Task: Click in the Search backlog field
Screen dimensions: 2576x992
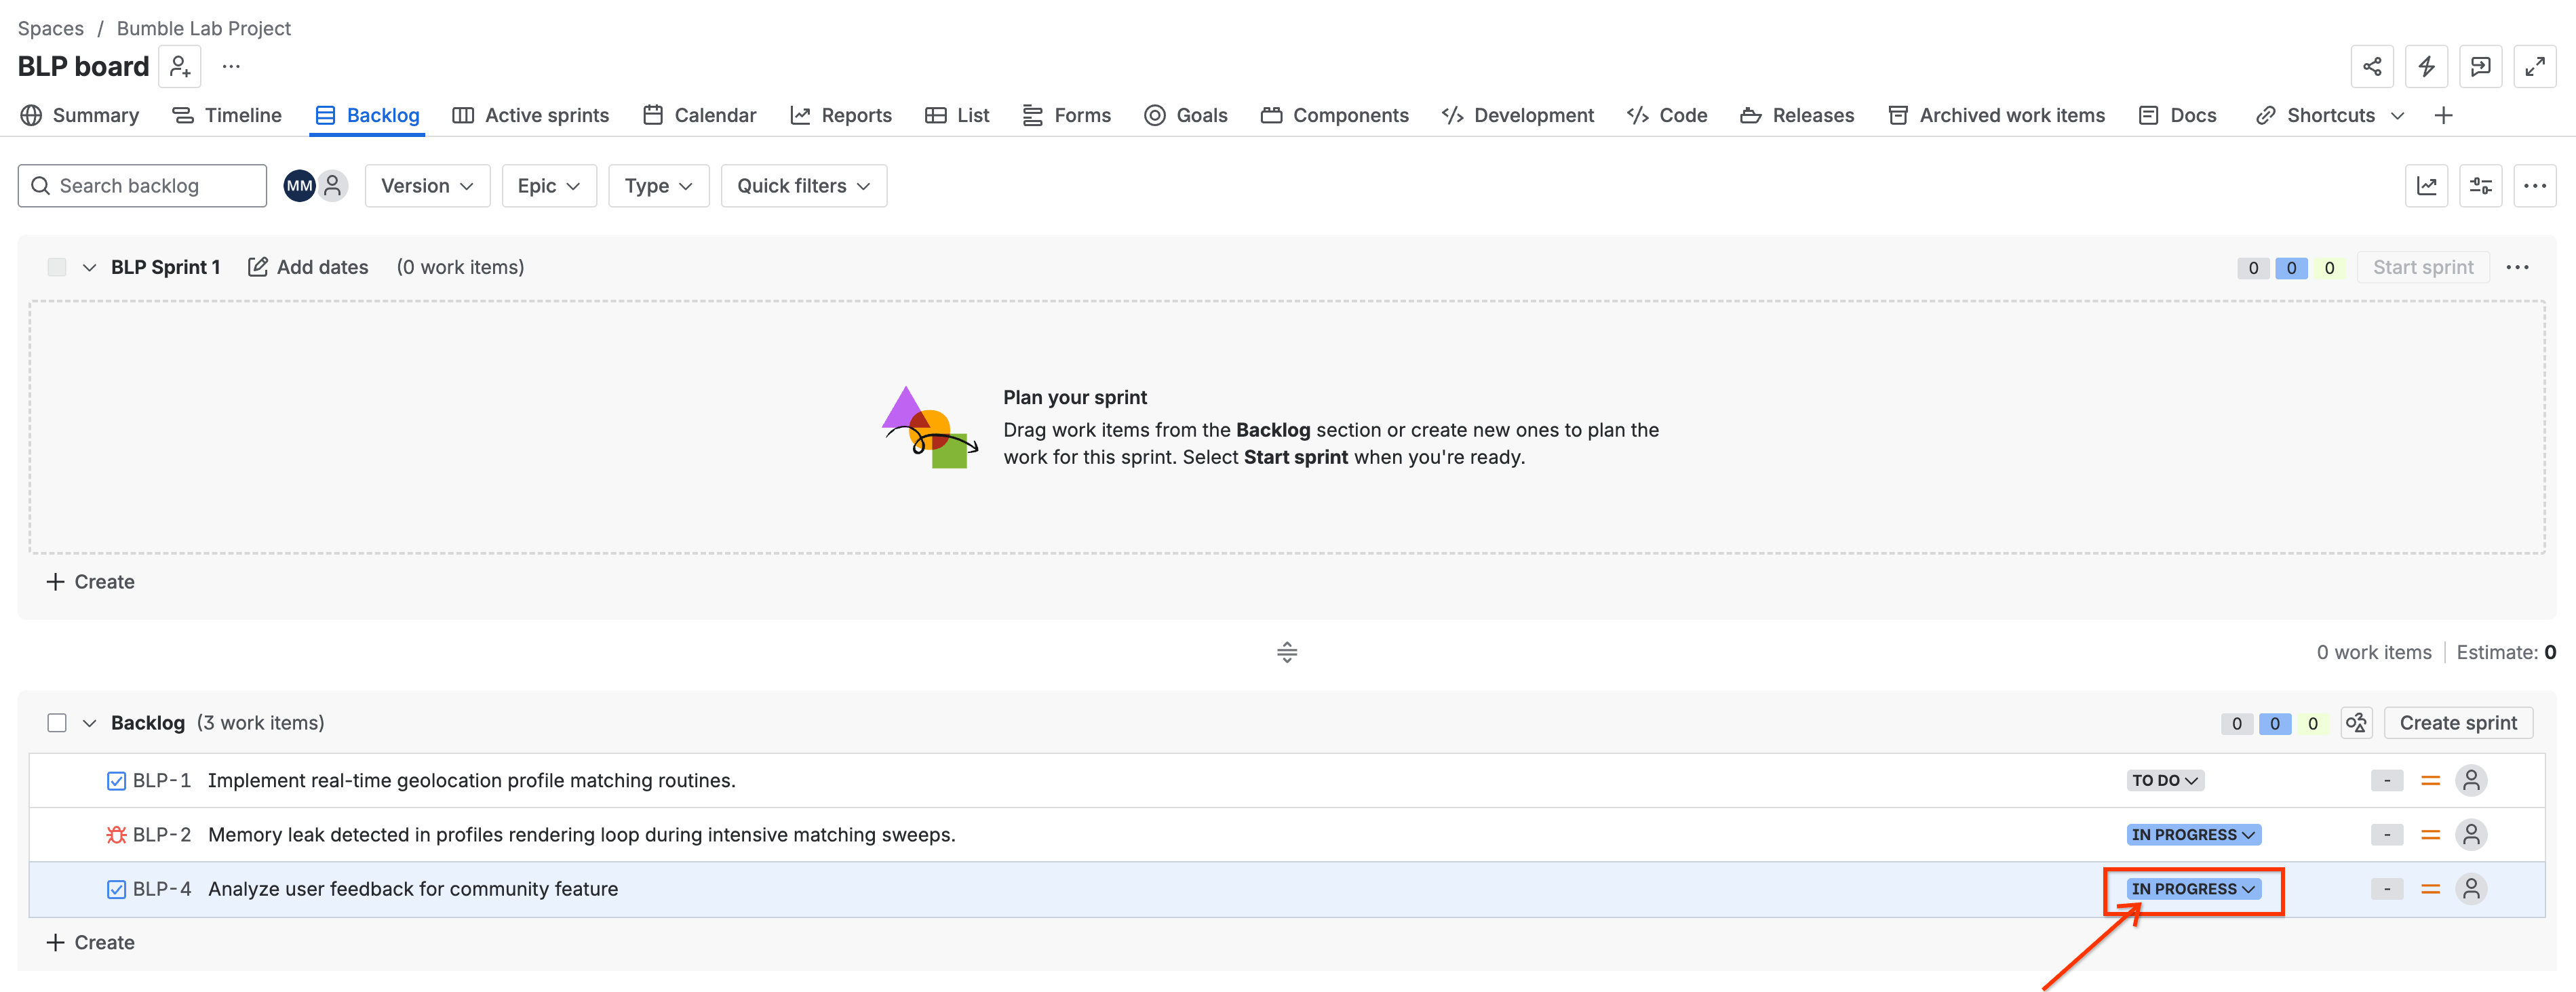Action: tap(142, 186)
